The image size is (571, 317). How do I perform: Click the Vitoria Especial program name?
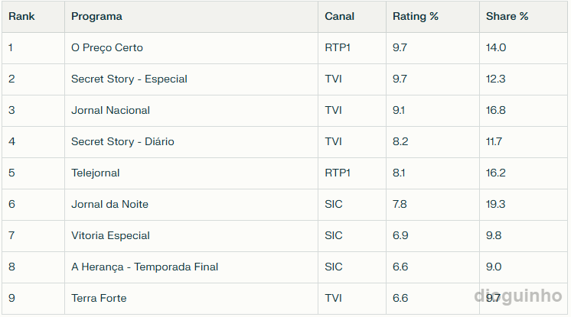point(110,236)
